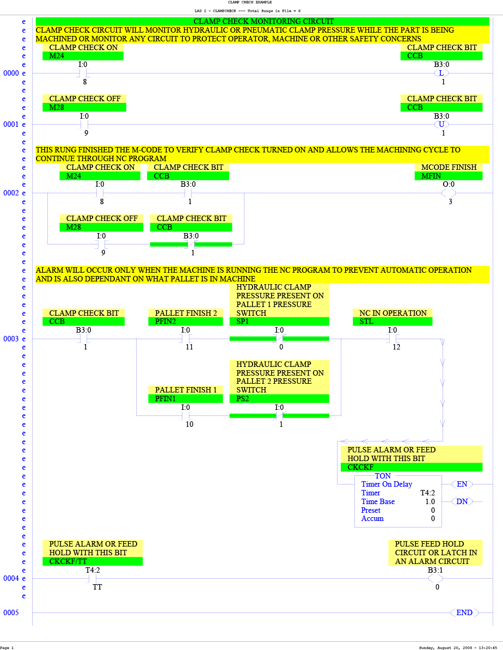The height and width of the screenshot is (650, 503).
Task: Click the 'MCODE FINISH' description label
Action: tap(449, 167)
